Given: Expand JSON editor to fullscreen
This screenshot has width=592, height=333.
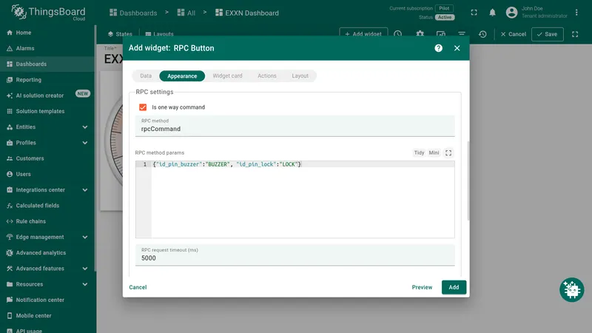Looking at the screenshot, I should [448, 153].
